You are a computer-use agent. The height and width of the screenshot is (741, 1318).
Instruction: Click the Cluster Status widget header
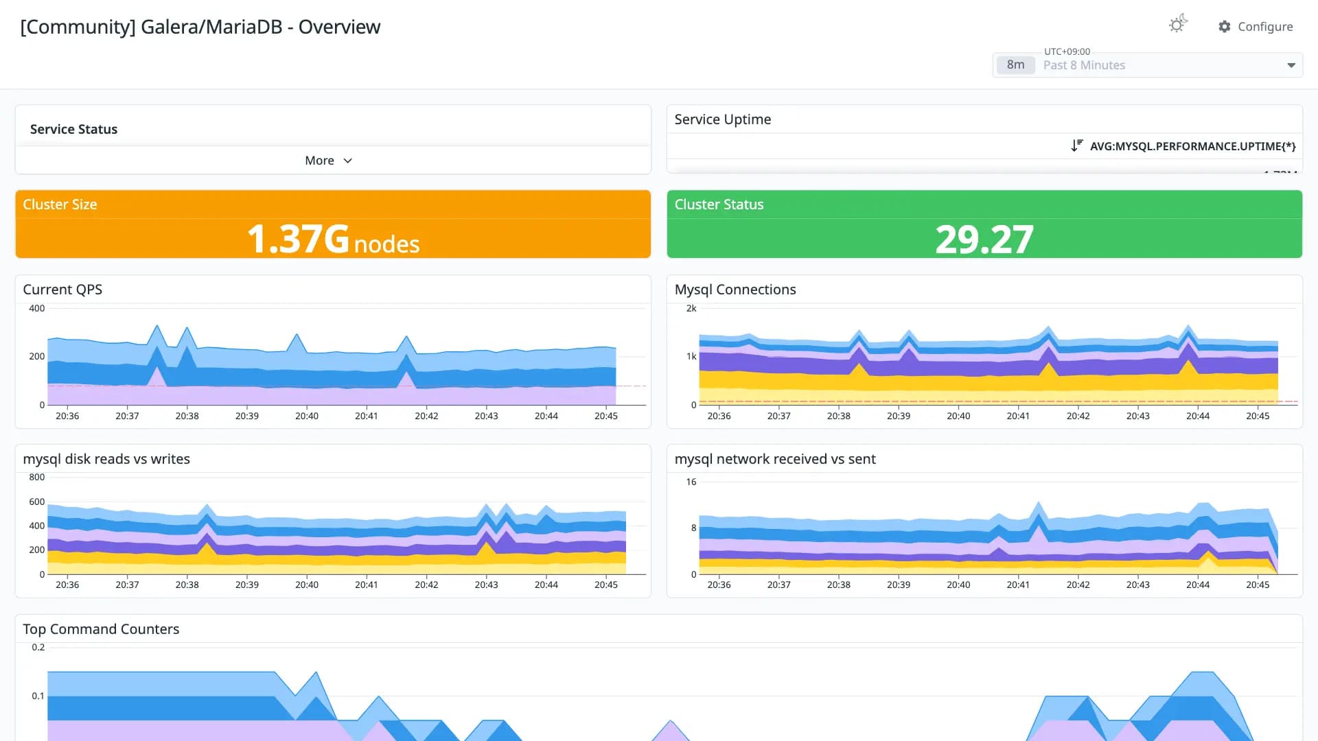pyautogui.click(x=719, y=204)
